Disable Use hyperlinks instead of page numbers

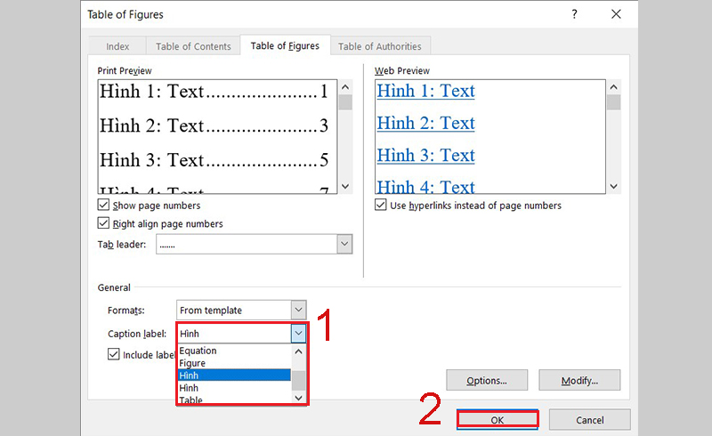(x=381, y=205)
